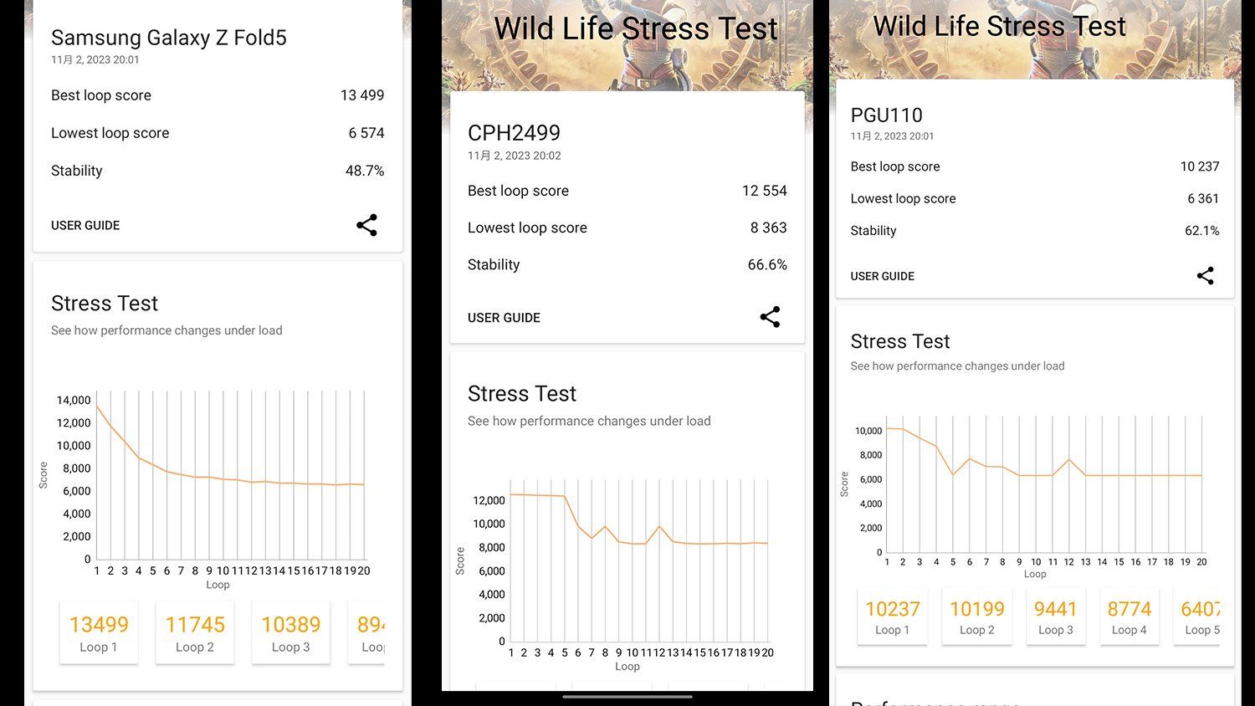The image size is (1255, 706).
Task: Tap the Galaxy Z Fold5 Stability 48.7% row
Action: (x=218, y=171)
